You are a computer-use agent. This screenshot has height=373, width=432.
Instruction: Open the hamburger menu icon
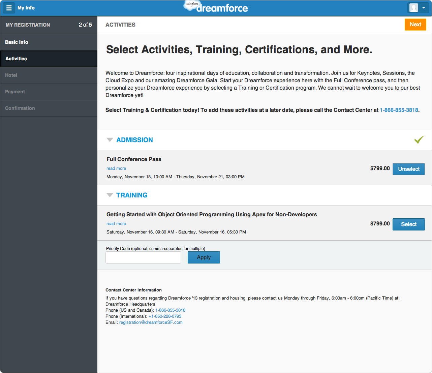(9, 8)
